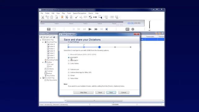Click the Cancel button in wizard

124,93
